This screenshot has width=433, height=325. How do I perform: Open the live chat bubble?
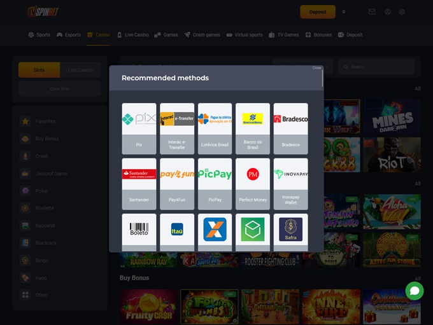pyautogui.click(x=414, y=291)
